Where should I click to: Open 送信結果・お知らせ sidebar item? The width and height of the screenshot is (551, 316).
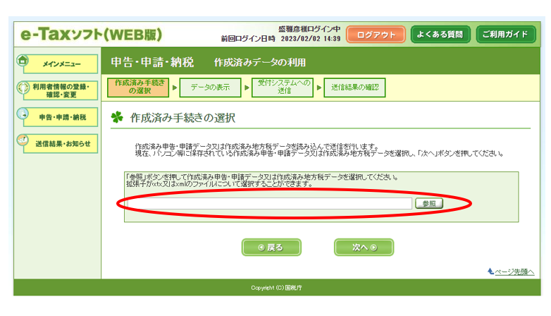tap(61, 144)
